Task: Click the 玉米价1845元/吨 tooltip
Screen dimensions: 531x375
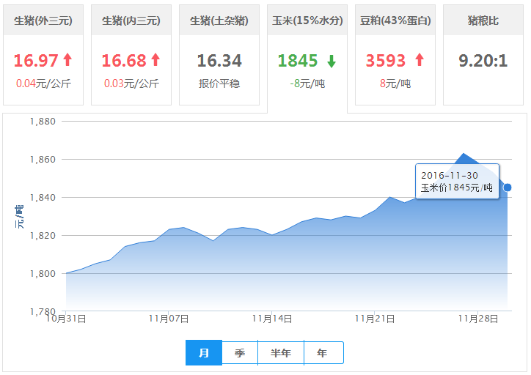Action: 457,181
